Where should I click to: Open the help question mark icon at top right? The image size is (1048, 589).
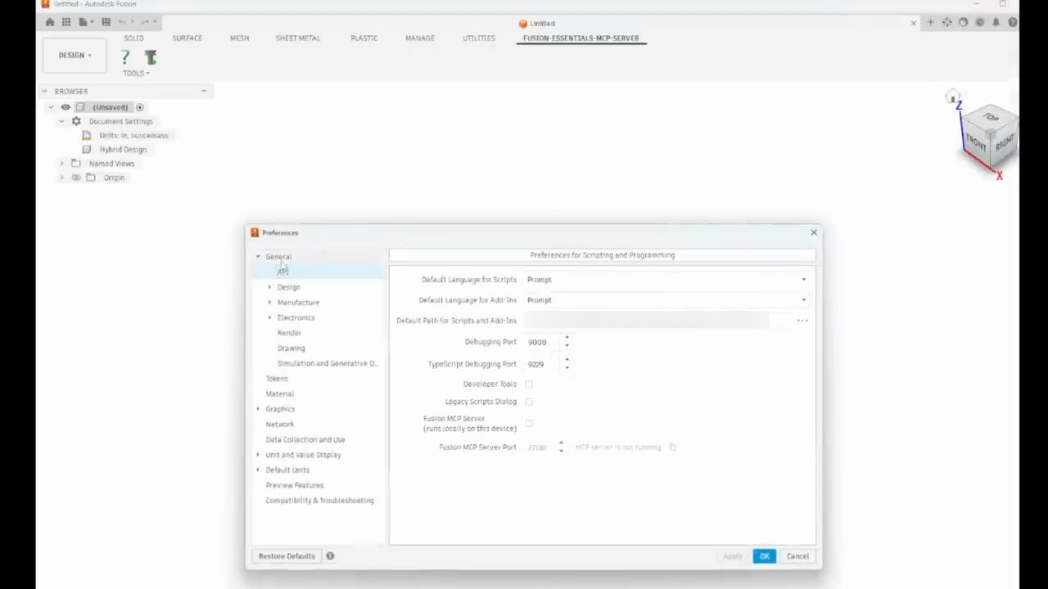1013,23
